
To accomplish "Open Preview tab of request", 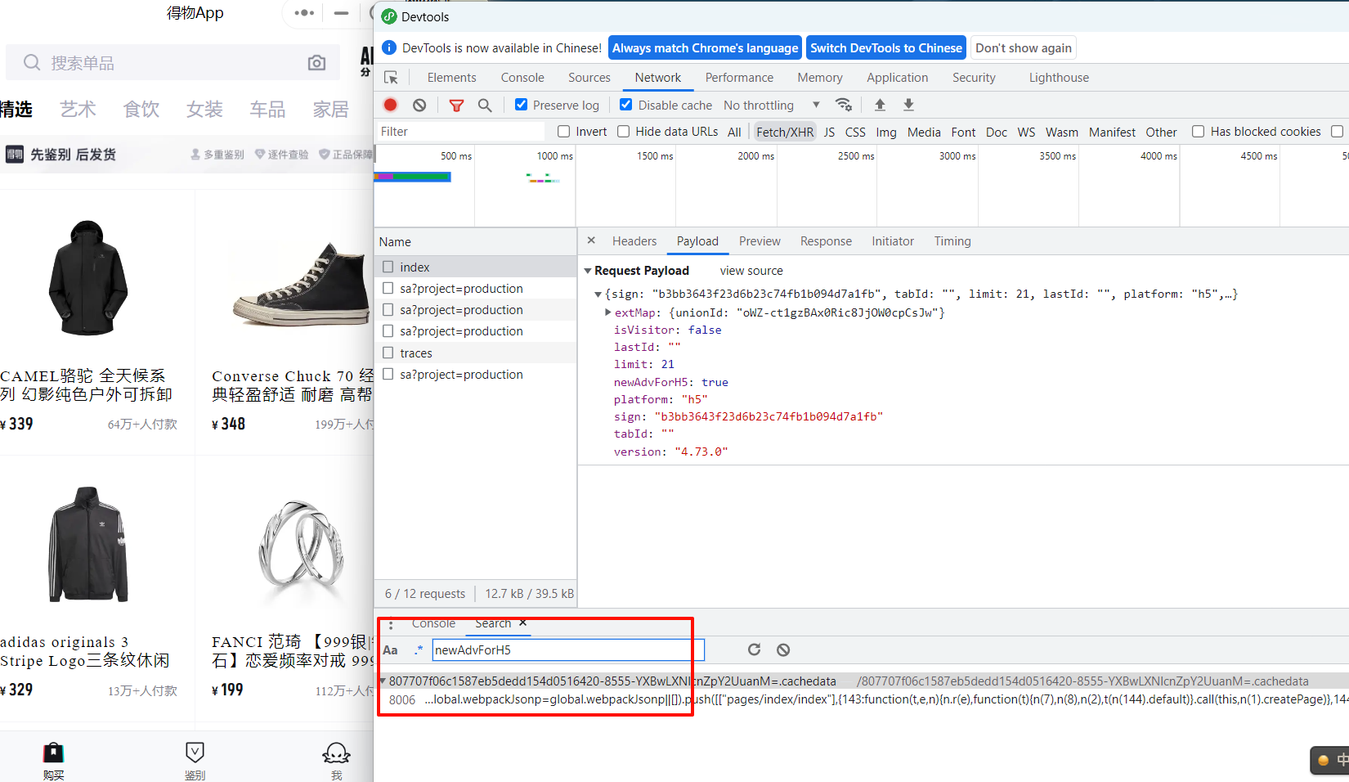I will click(760, 241).
